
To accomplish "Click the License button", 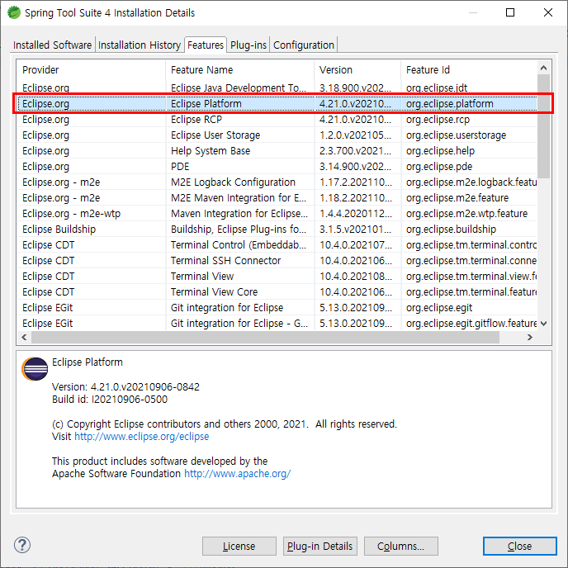I will 239,546.
